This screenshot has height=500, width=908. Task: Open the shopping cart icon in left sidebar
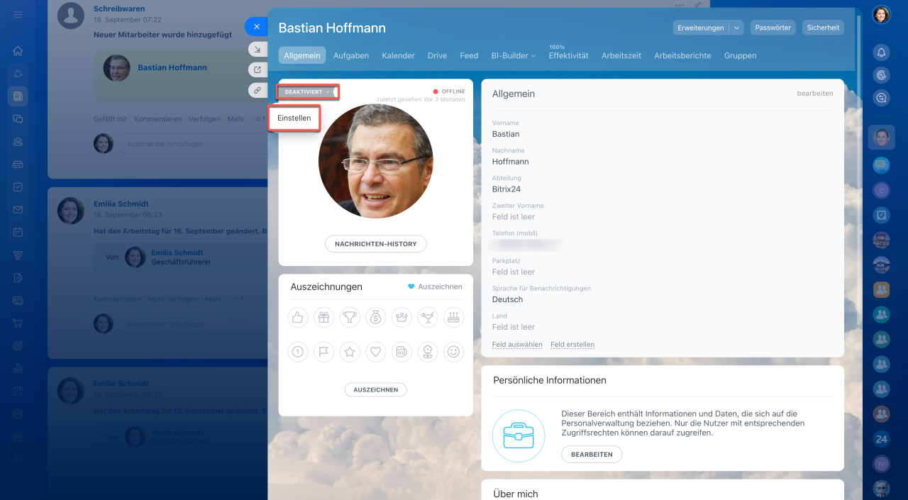[18, 323]
